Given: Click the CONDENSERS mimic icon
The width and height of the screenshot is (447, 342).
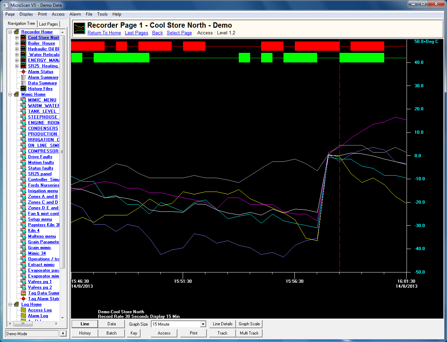Looking at the screenshot, I should (x=23, y=128).
